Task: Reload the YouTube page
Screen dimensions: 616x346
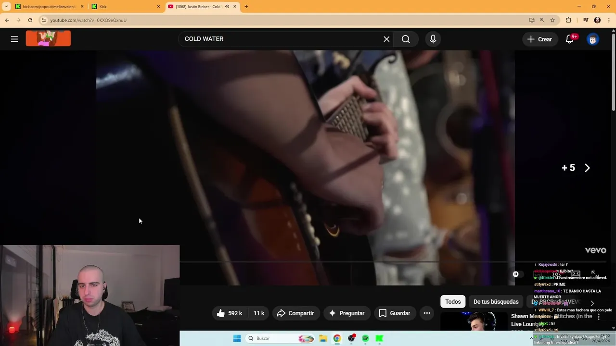Action: pyautogui.click(x=30, y=20)
